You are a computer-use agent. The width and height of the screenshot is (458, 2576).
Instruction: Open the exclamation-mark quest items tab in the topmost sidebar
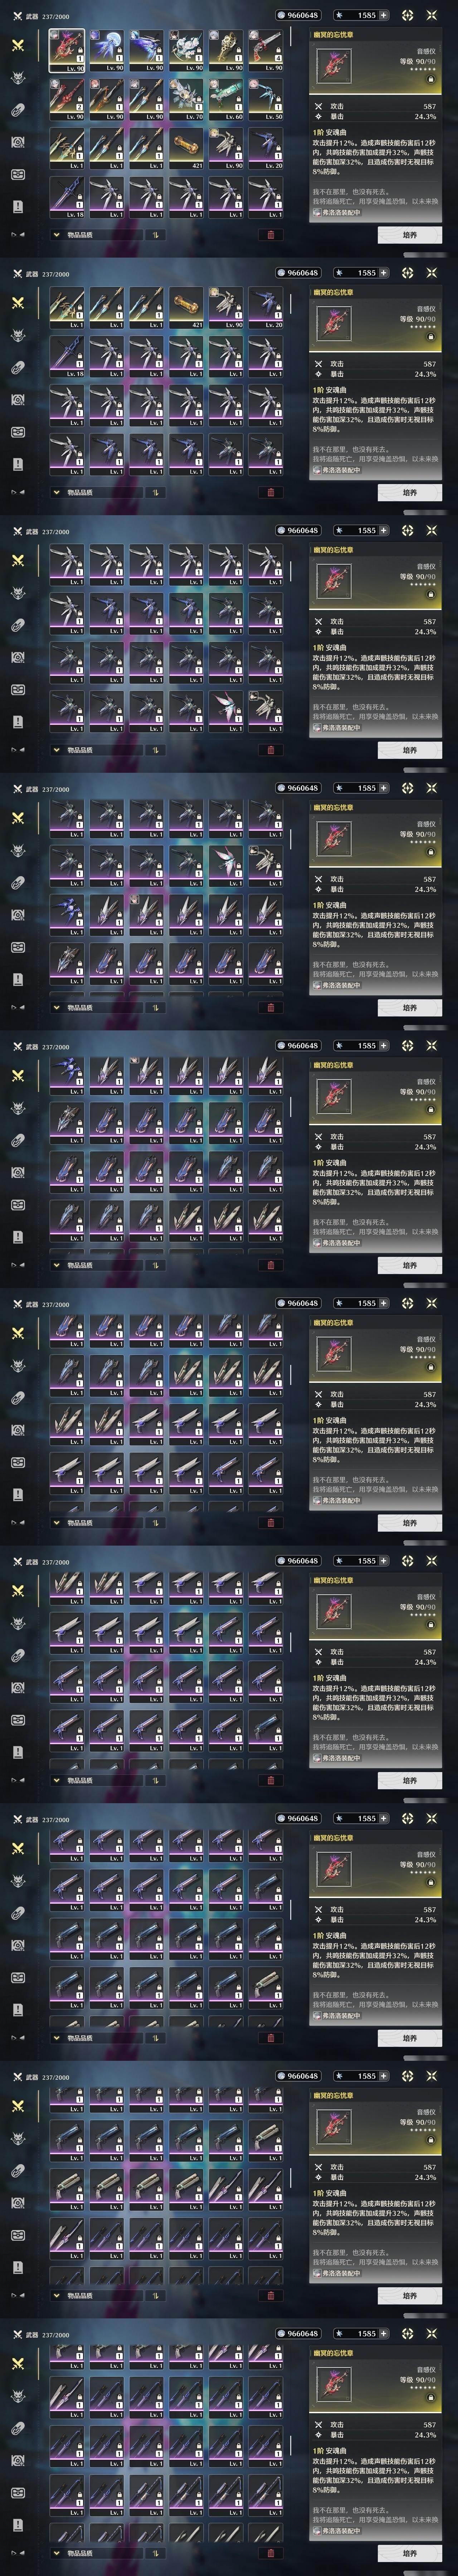pos(17,206)
